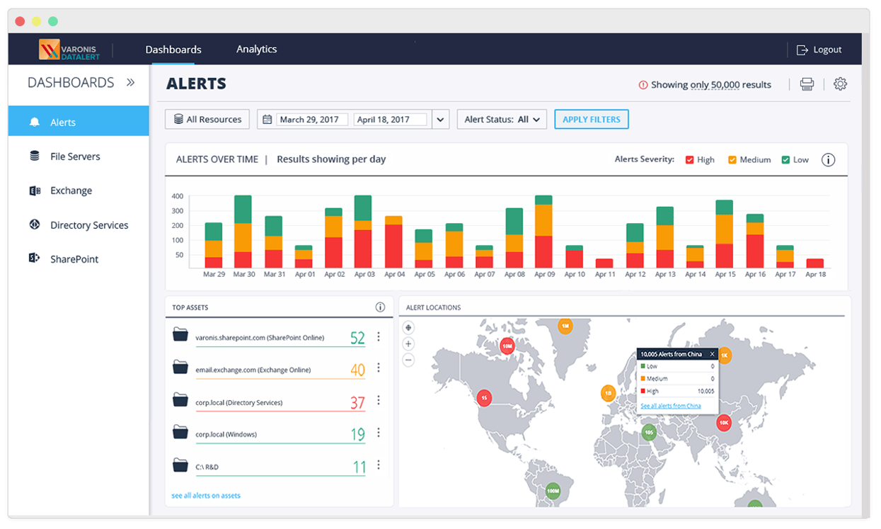Image resolution: width=881 pixels, height=529 pixels.
Task: Print the alerts report via printer icon
Action: pos(807,84)
